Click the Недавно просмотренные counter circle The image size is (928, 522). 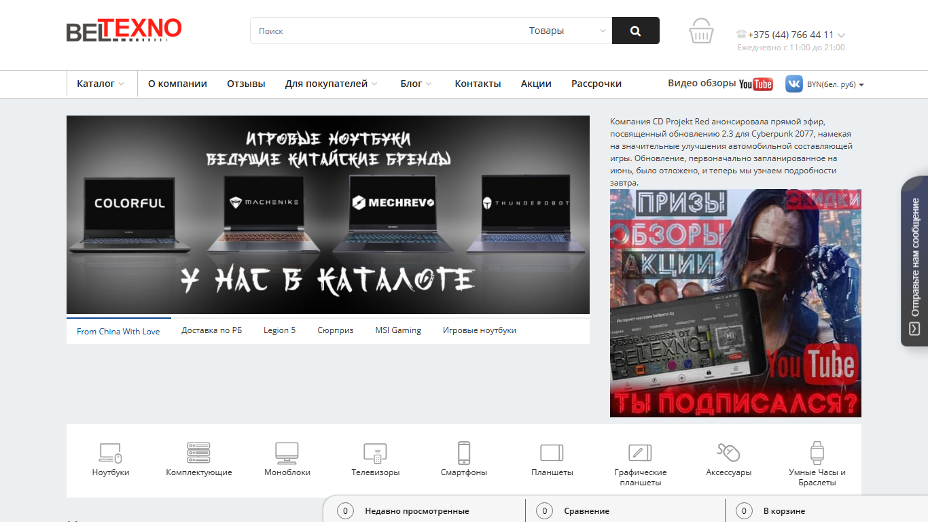point(345,510)
